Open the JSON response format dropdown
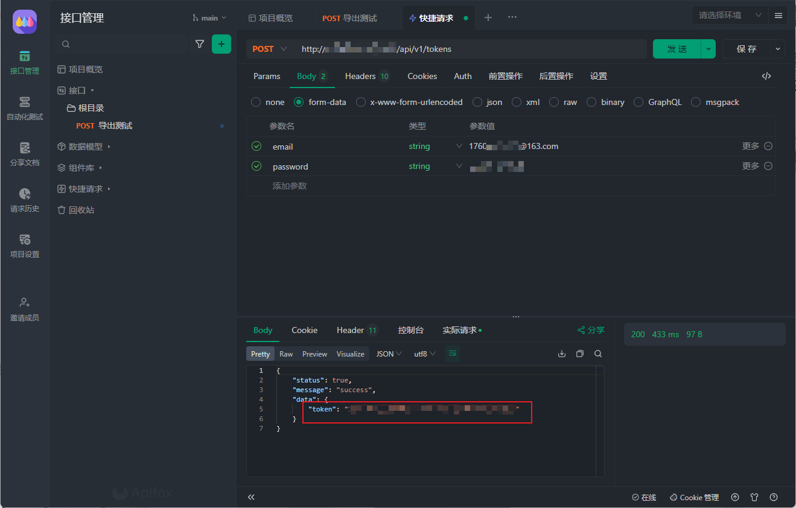This screenshot has height=508, width=796. coord(389,354)
